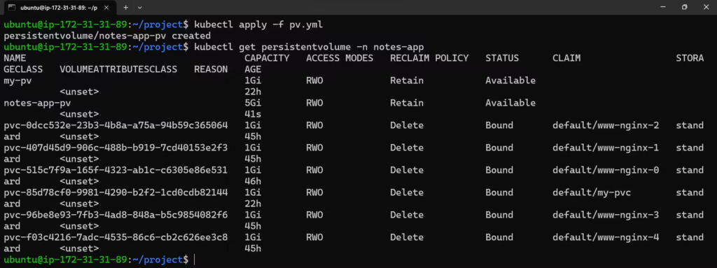
Task: Click the CAPACITY column header
Action: tap(267, 58)
